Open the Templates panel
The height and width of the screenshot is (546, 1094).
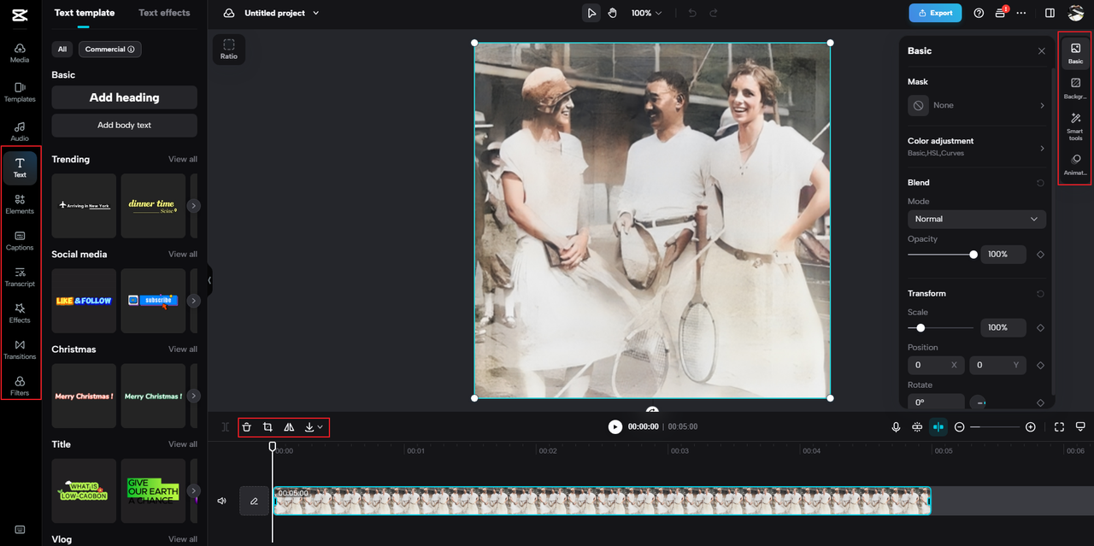tap(20, 92)
